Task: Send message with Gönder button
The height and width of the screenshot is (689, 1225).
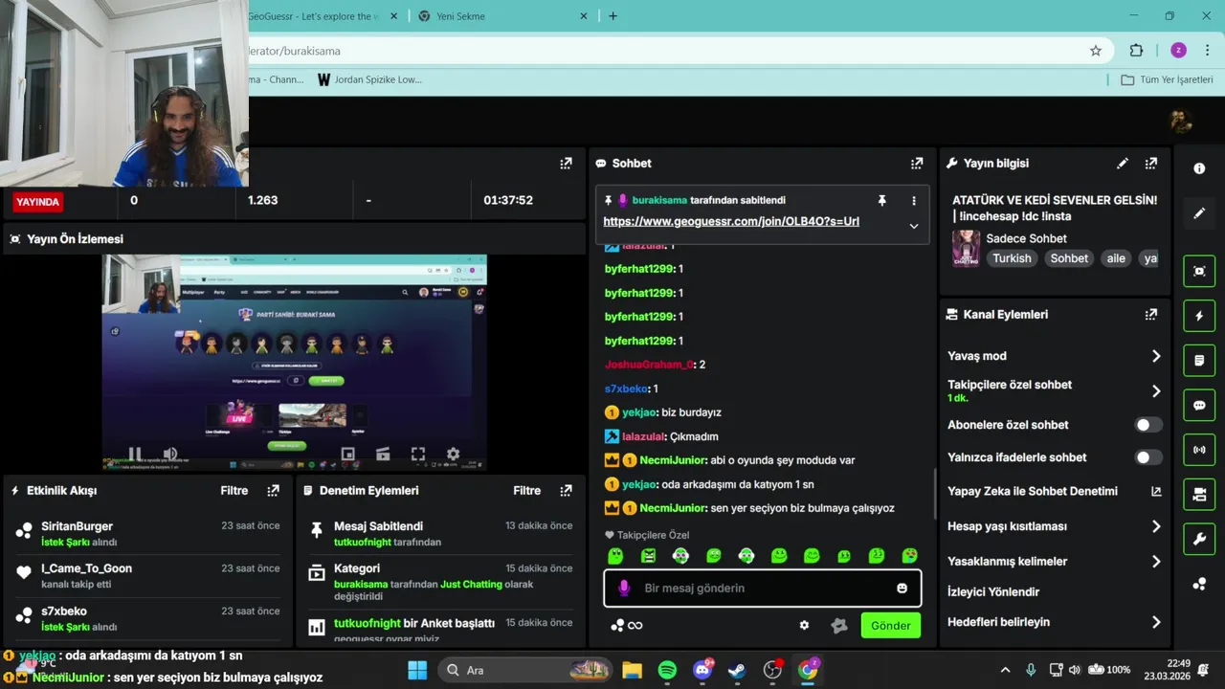Action: pos(890,626)
